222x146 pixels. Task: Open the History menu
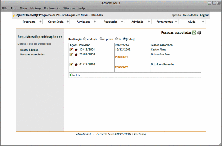point(35,9)
